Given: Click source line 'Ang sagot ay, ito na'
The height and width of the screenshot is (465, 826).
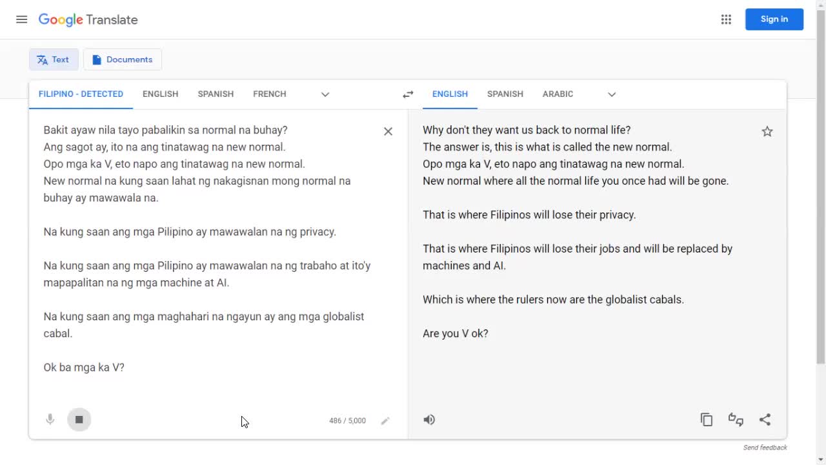Looking at the screenshot, I should [x=165, y=147].
